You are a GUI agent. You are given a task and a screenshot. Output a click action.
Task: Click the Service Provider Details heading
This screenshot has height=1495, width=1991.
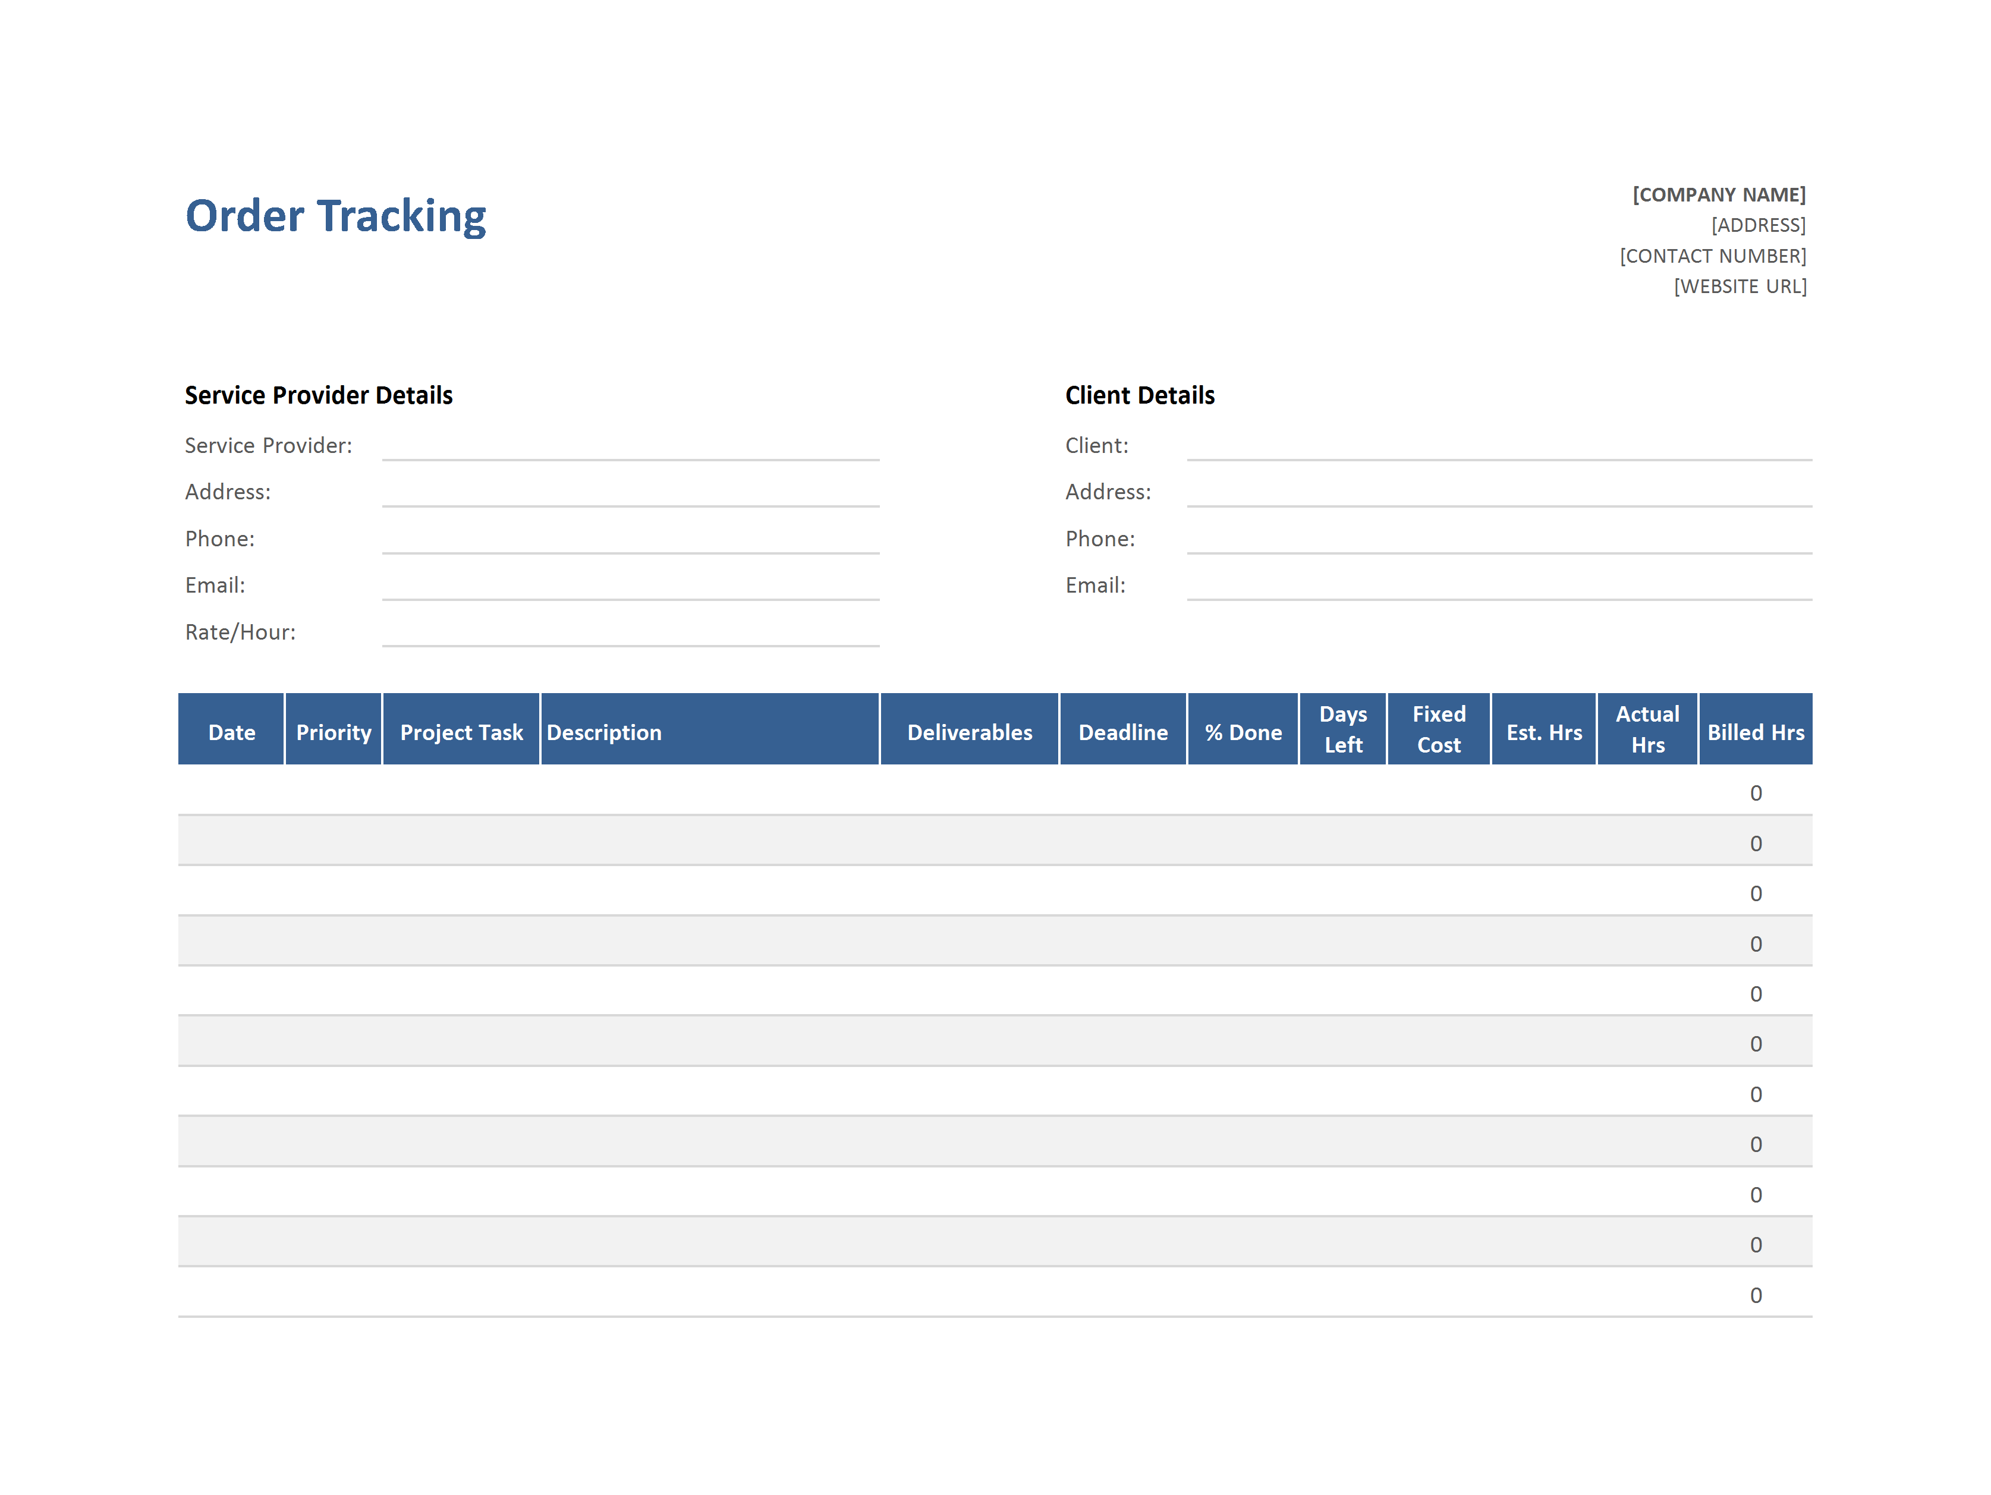point(319,395)
